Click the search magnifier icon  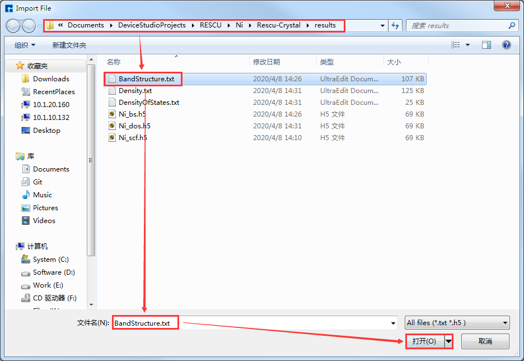click(x=512, y=26)
